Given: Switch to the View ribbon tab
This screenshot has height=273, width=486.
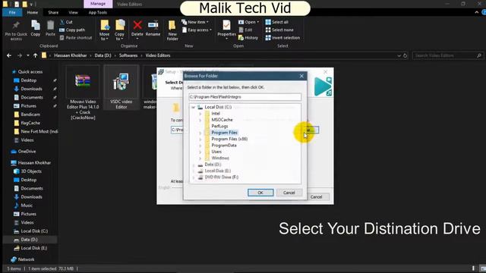Looking at the screenshot, I should pyautogui.click(x=73, y=12).
